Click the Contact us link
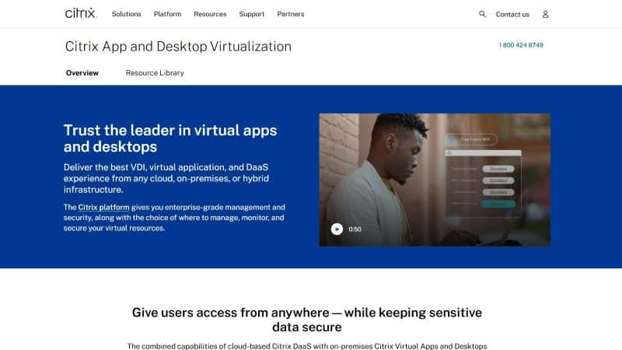 coord(512,14)
